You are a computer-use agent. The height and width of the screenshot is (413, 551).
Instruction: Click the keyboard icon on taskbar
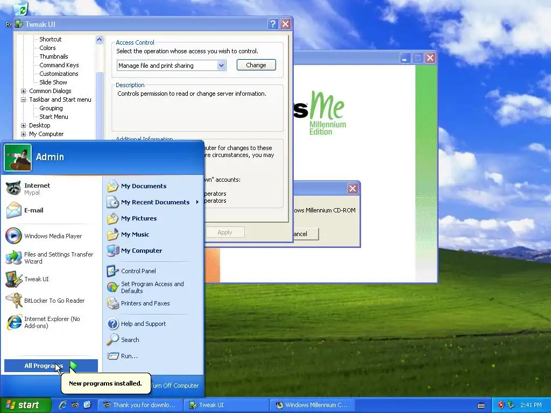click(x=481, y=405)
